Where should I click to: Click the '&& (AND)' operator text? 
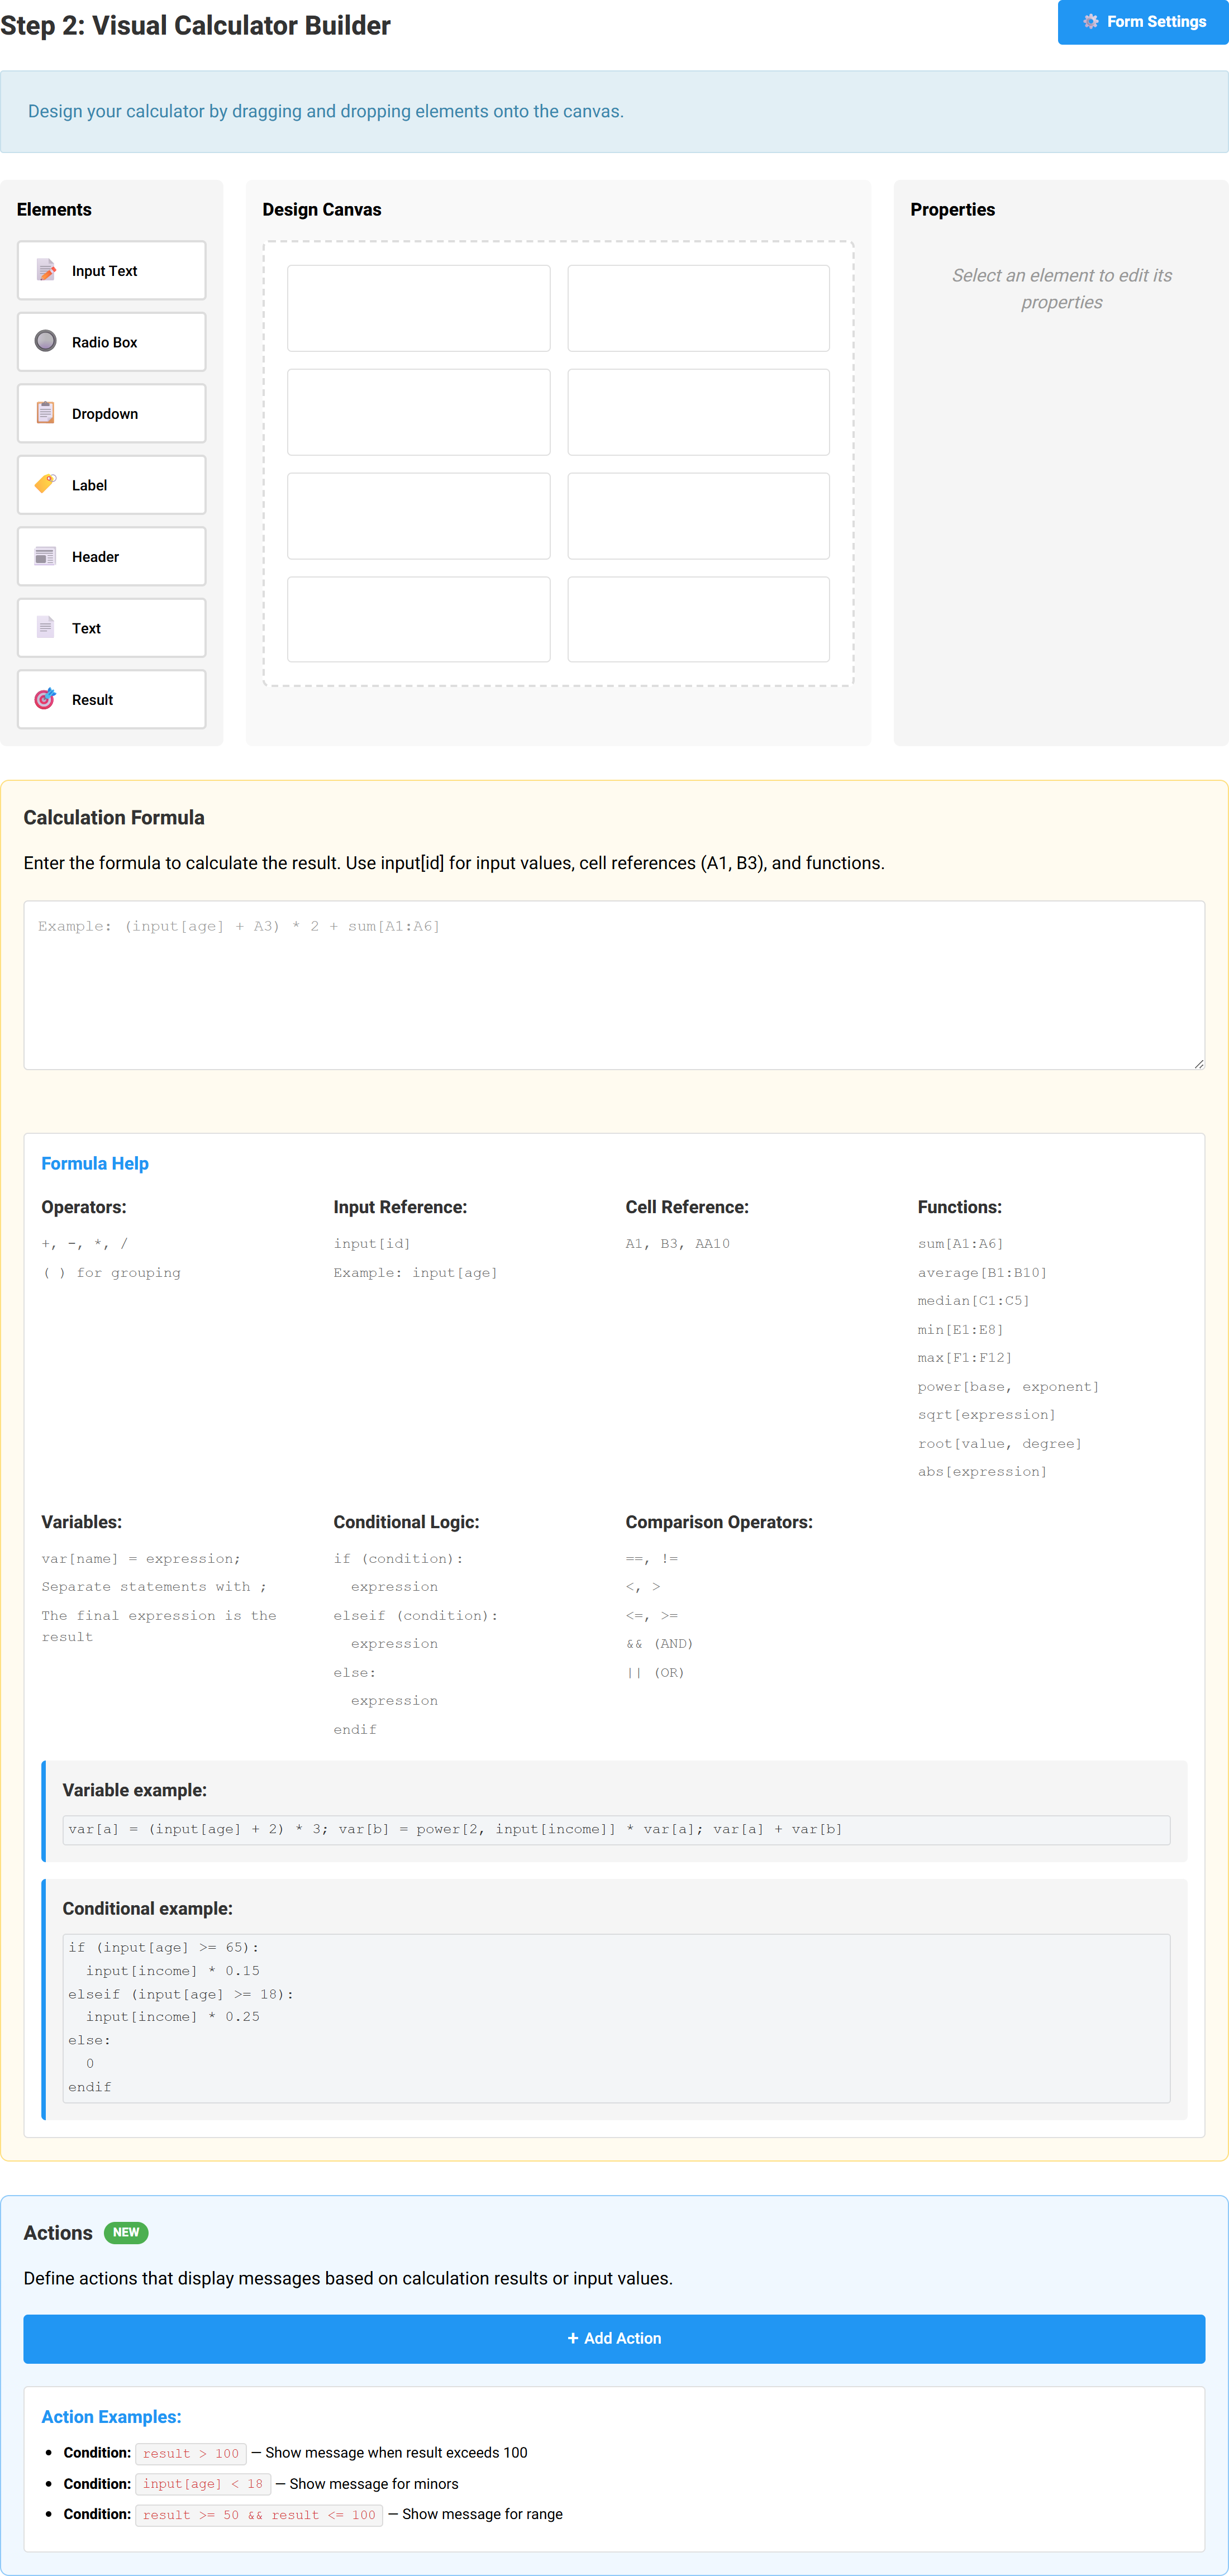(659, 1643)
